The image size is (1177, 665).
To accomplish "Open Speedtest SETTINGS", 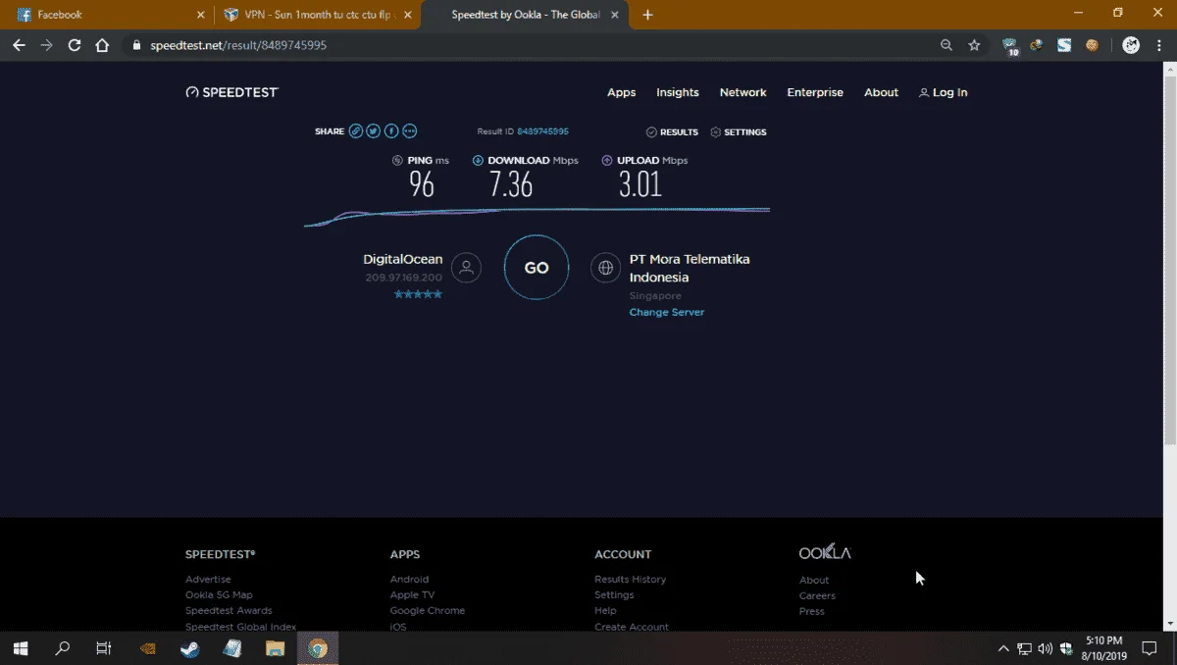I will point(739,131).
